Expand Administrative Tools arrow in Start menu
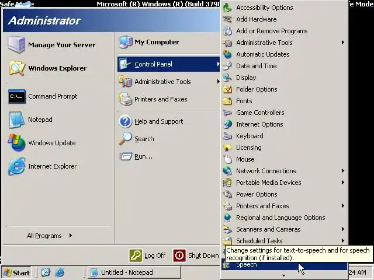 tap(218, 82)
